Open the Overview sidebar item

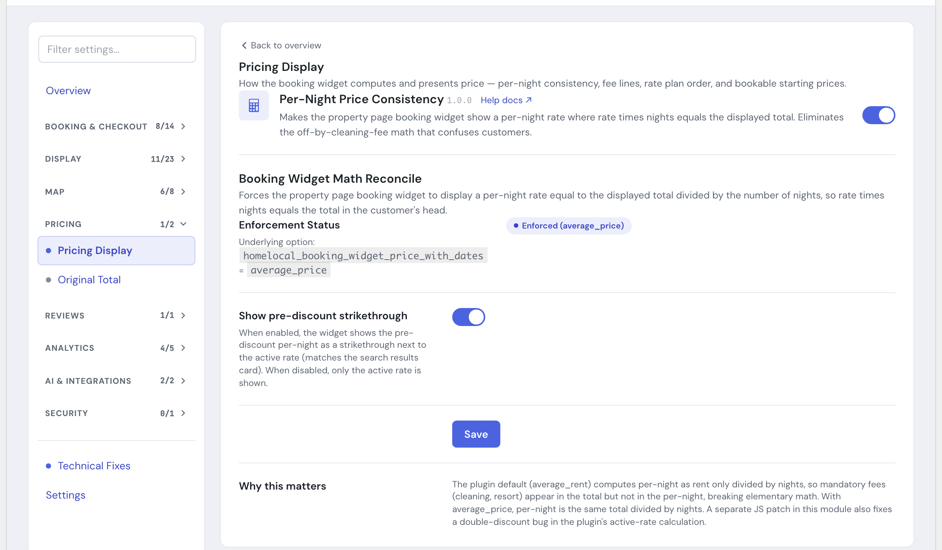(68, 91)
